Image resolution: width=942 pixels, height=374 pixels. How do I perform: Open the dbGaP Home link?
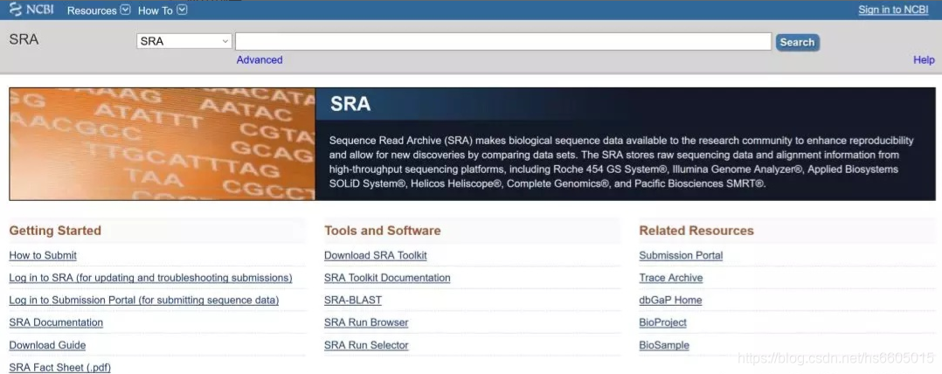(x=670, y=300)
